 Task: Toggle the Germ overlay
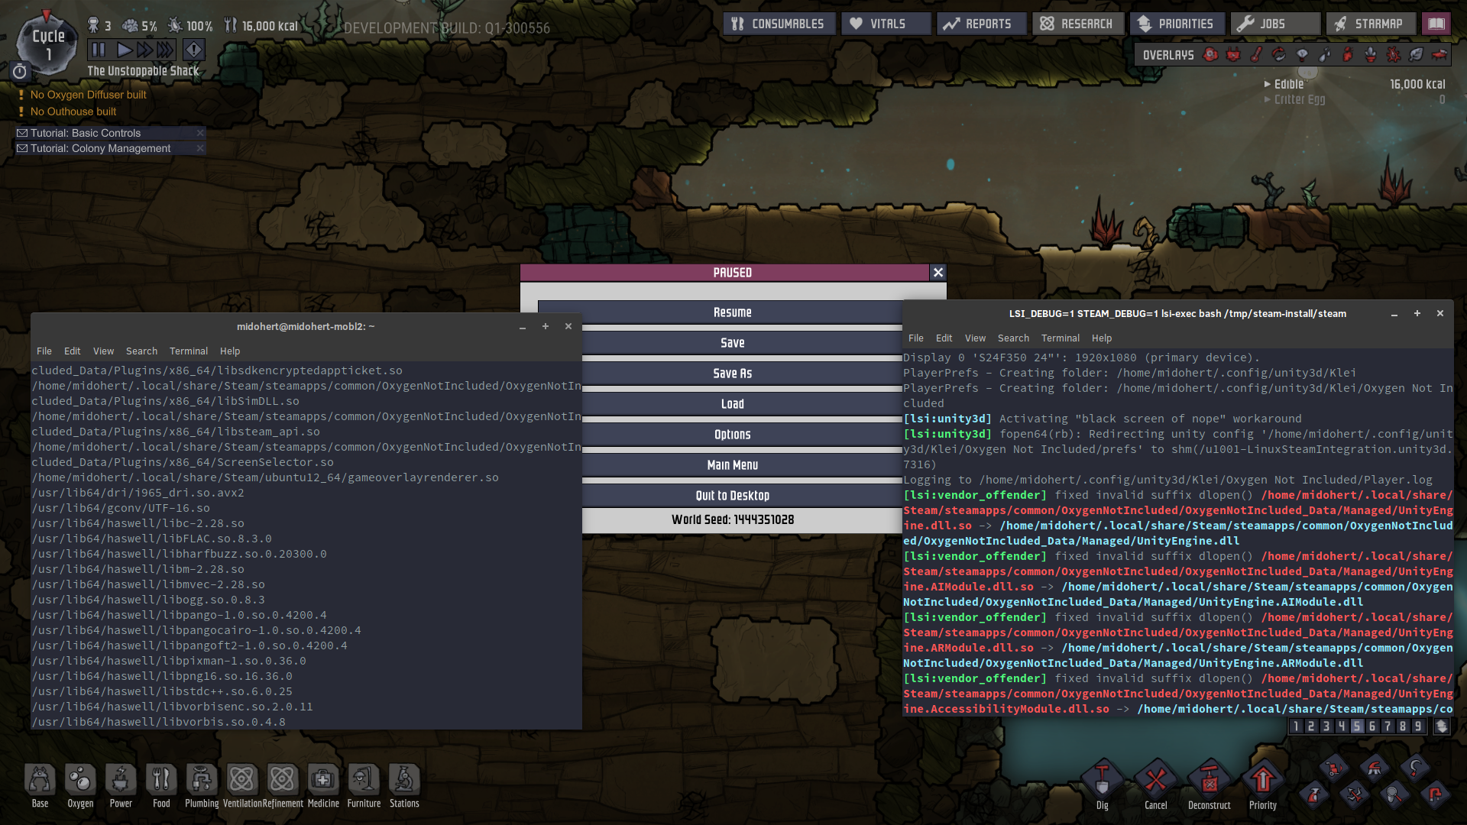[x=1394, y=55]
